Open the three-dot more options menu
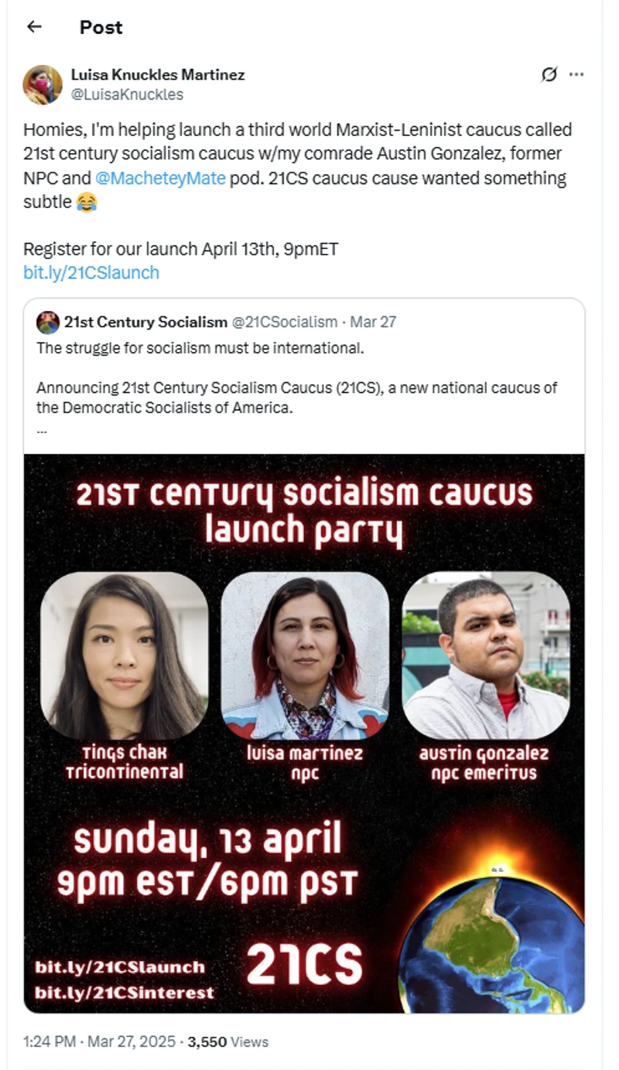619x1070 pixels. [576, 74]
